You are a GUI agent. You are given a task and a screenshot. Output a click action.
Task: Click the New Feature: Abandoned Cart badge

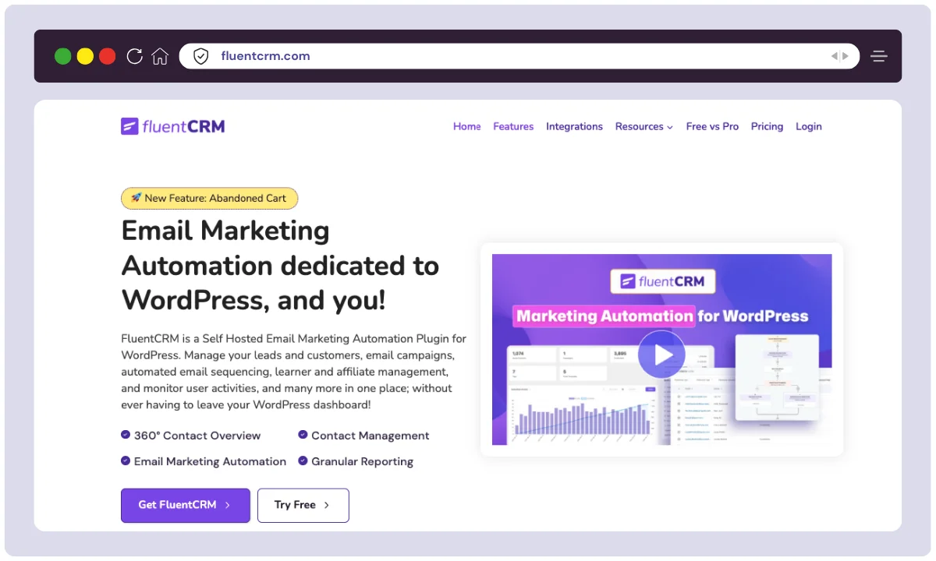click(210, 198)
